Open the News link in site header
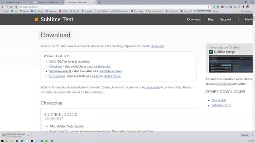This screenshot has height=143, width=255. pos(249,19)
